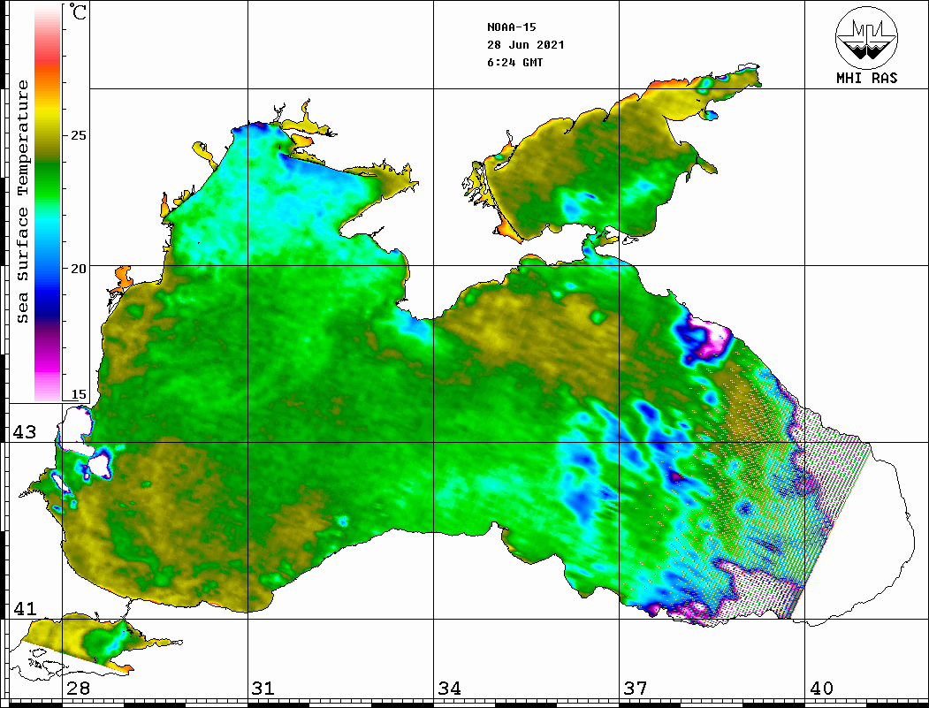Click the longitude label 28

click(78, 689)
